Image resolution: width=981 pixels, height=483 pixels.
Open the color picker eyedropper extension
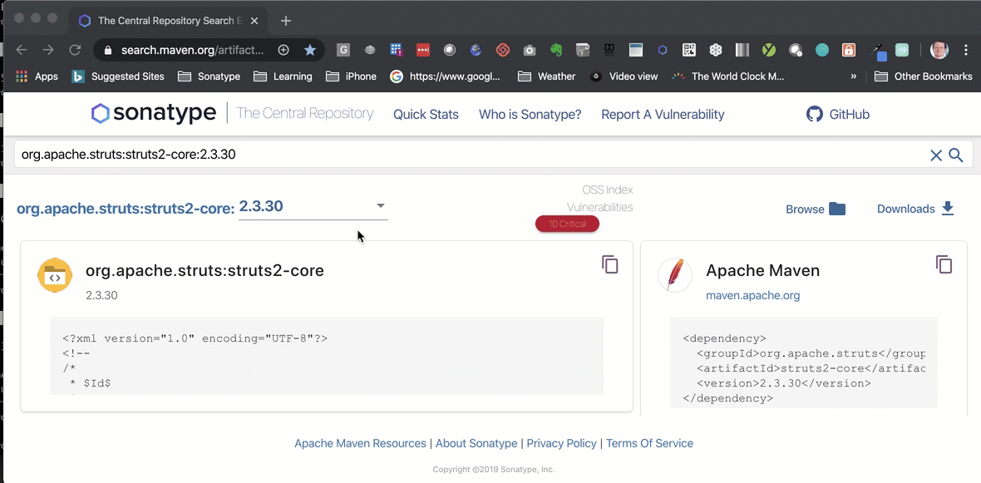tap(879, 52)
